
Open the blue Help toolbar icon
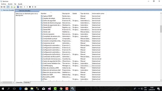pos(18,7)
